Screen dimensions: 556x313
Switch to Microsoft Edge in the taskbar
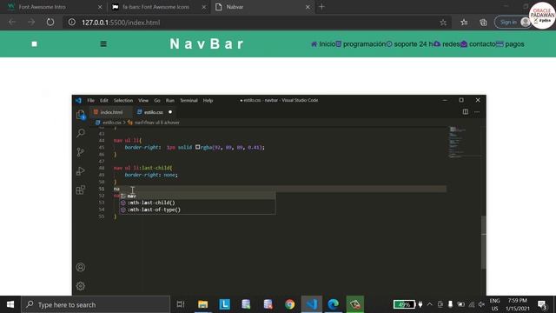(x=333, y=304)
